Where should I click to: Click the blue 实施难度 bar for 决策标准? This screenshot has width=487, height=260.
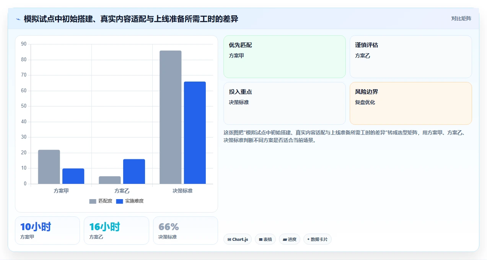tap(195, 133)
